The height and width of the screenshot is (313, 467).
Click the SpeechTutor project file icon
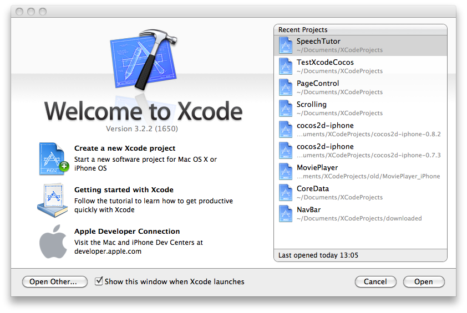[x=285, y=45]
